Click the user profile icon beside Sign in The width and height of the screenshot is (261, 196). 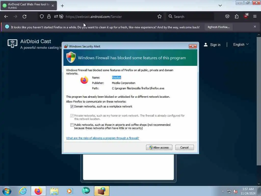206,45
